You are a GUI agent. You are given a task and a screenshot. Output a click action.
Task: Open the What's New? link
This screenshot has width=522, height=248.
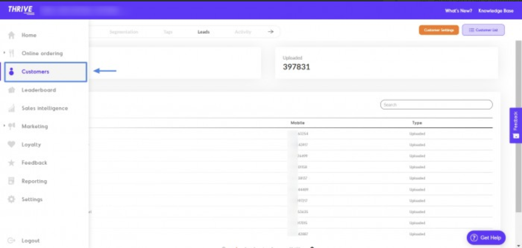(x=459, y=11)
